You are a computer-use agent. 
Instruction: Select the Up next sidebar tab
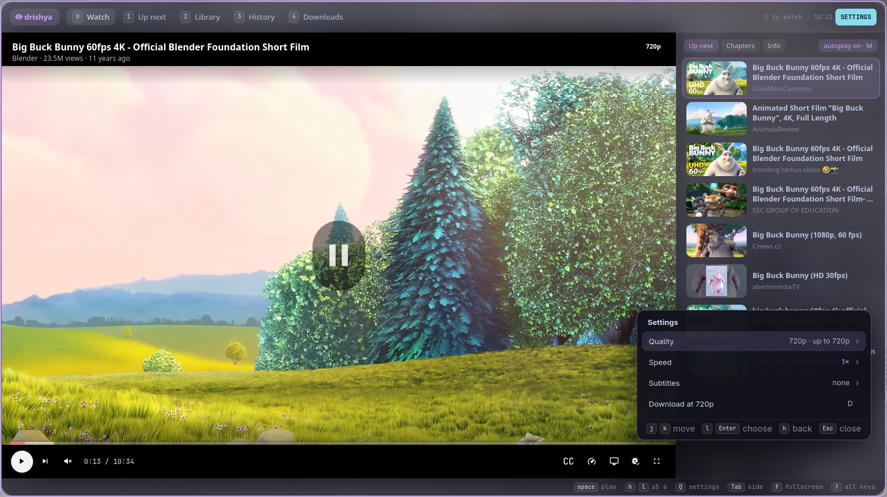click(x=701, y=46)
